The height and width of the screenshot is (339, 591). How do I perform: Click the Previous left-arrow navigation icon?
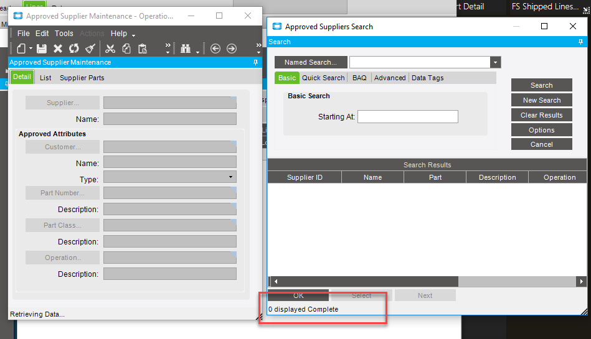(x=215, y=49)
